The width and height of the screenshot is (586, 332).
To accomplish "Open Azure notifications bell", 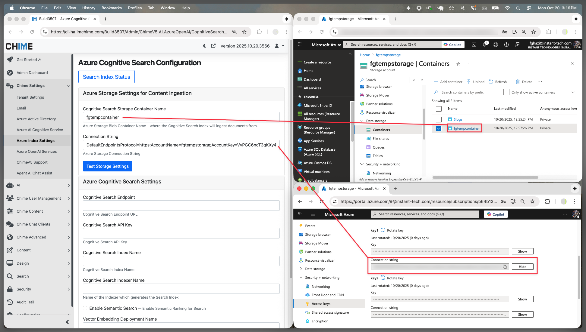I will coord(485,45).
